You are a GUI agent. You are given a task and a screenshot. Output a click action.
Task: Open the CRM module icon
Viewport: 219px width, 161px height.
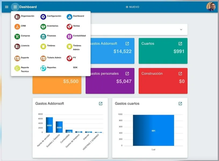tap(17, 26)
